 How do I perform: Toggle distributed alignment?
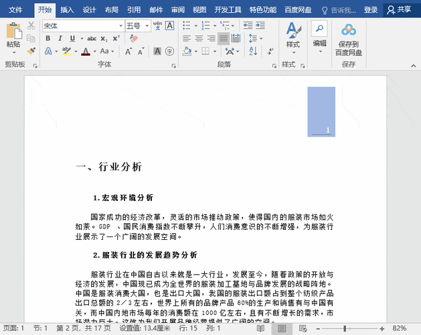coord(236,38)
